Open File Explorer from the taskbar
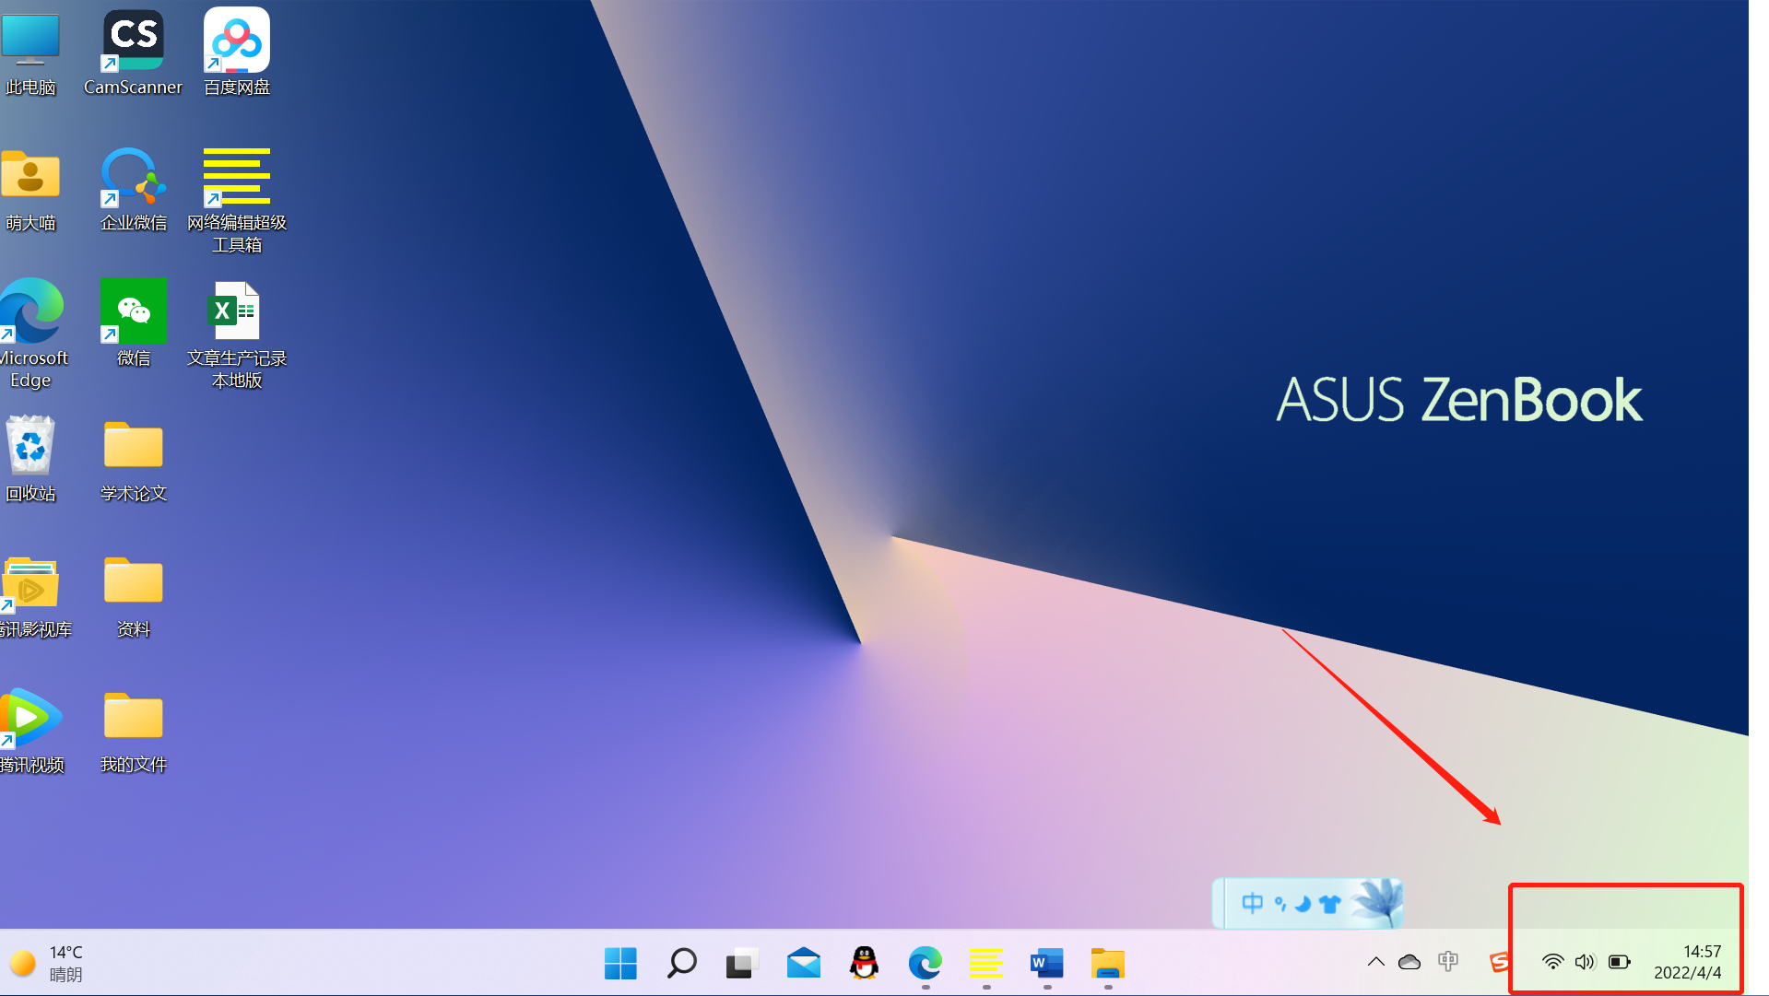This screenshot has height=996, width=1769. (1107, 964)
